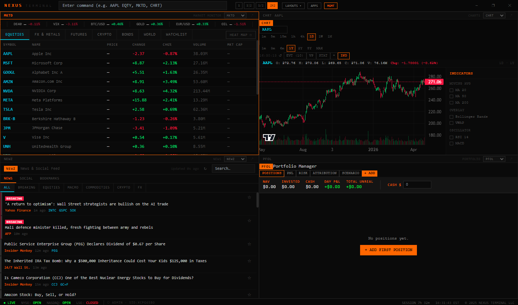Open the NEWZ panel selector dropdown
The image size is (518, 305).
[235, 159]
